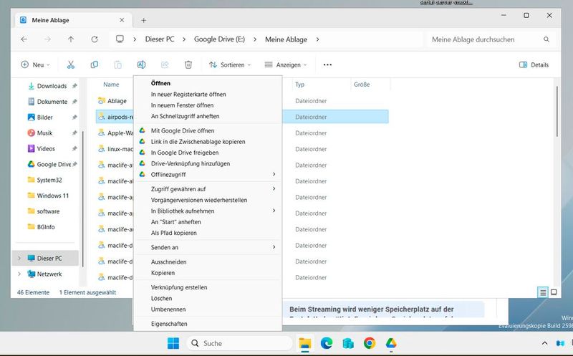This screenshot has width=573, height=356.
Task: Click the Cut scissors icon in toolbar
Action: (x=70, y=64)
